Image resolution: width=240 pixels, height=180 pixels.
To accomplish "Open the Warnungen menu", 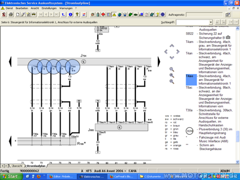I will click(x=66, y=8).
